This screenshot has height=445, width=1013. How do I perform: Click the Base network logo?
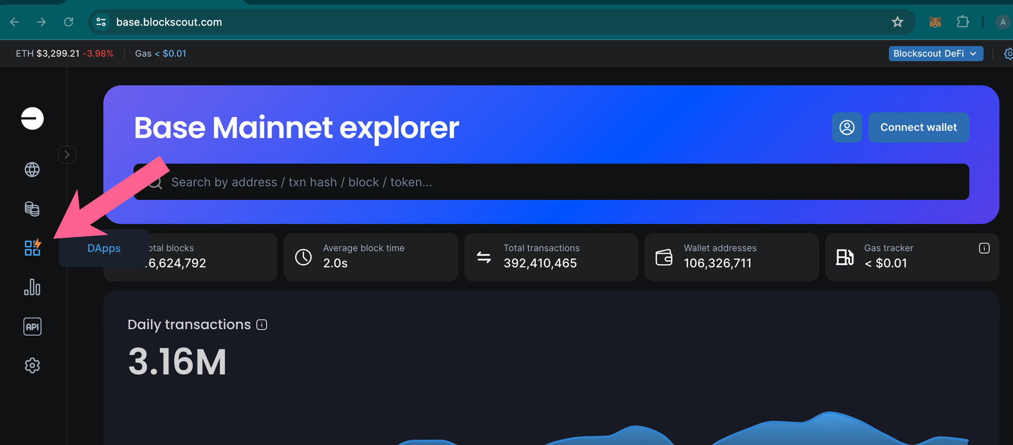(32, 118)
